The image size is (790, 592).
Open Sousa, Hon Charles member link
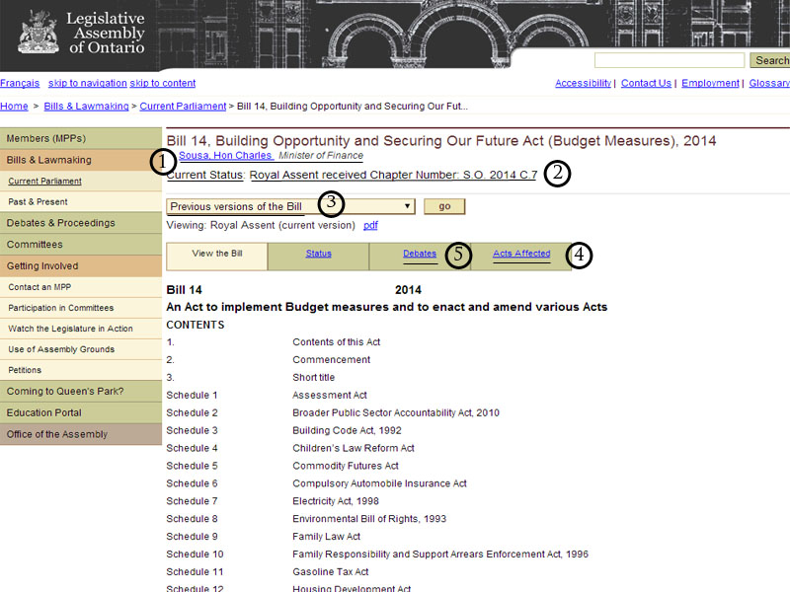click(225, 156)
